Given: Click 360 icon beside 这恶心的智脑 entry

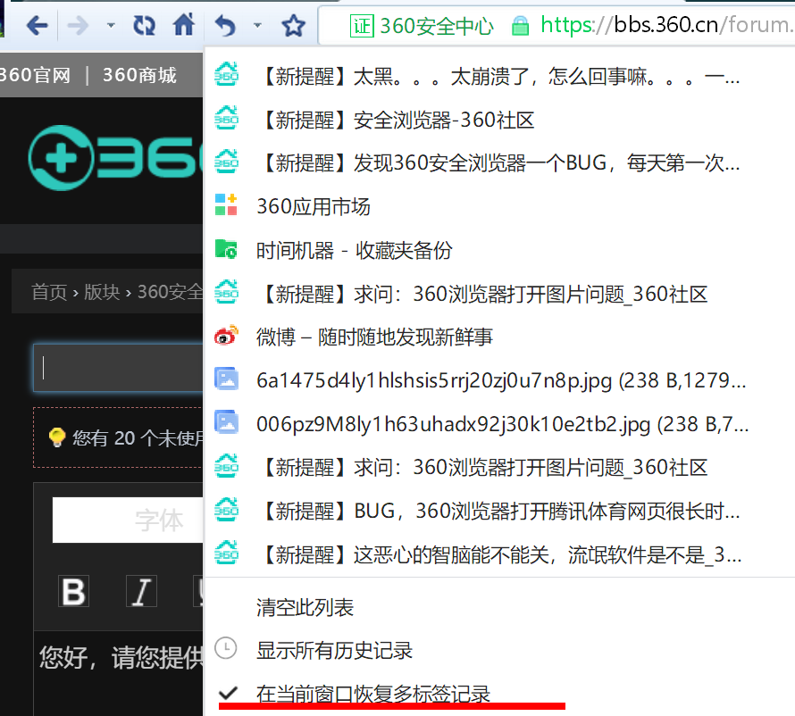Looking at the screenshot, I should pos(226,553).
